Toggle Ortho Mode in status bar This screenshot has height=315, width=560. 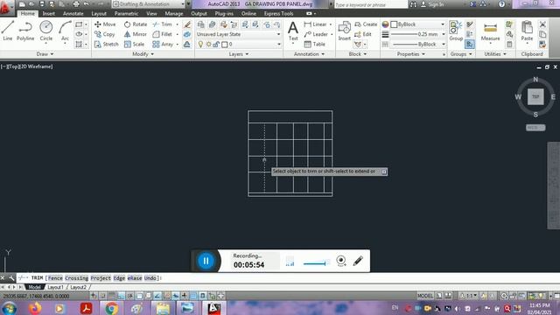121,296
